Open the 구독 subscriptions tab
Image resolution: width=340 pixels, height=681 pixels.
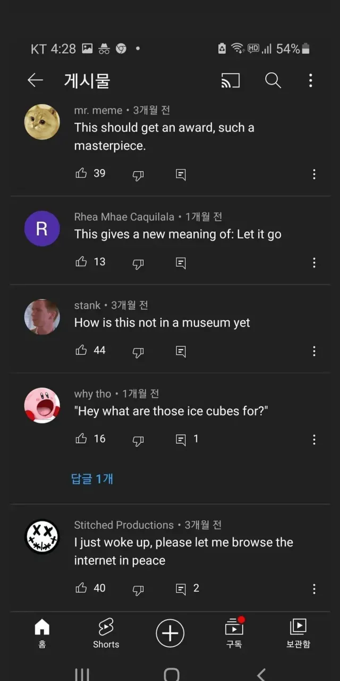234,633
